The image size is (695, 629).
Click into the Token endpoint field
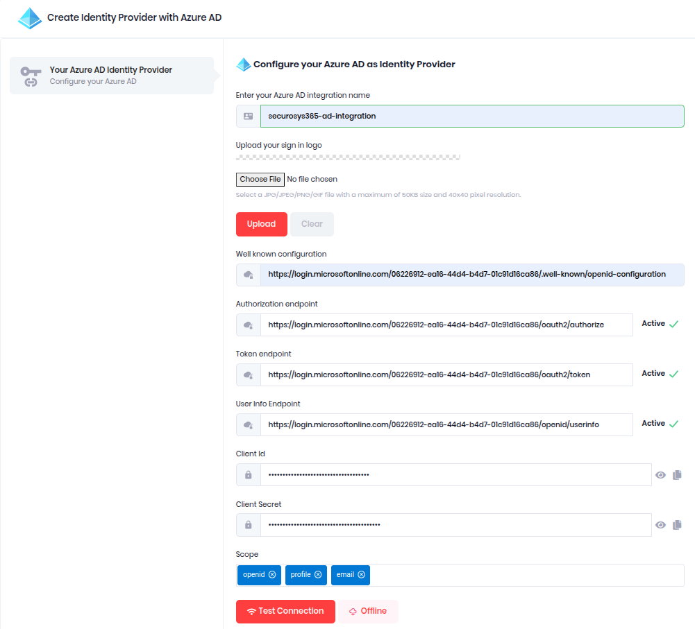[x=446, y=374]
